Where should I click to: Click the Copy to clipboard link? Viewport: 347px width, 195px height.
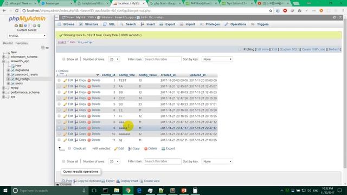point(87,181)
